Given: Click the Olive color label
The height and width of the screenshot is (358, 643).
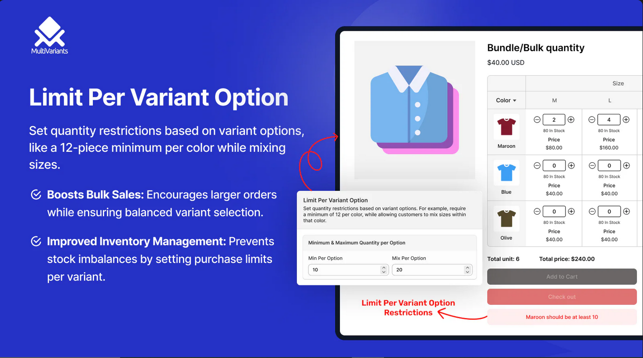Looking at the screenshot, I should [506, 238].
